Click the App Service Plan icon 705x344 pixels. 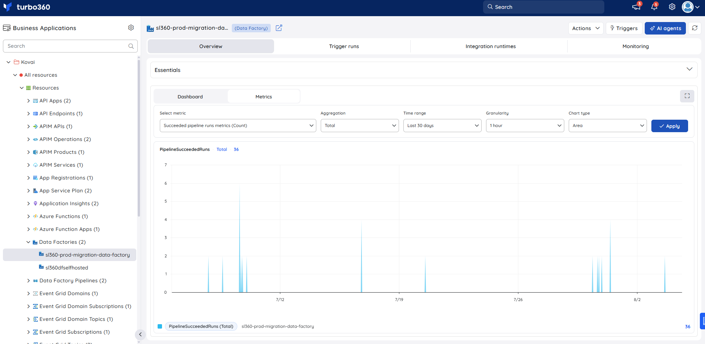pos(35,191)
